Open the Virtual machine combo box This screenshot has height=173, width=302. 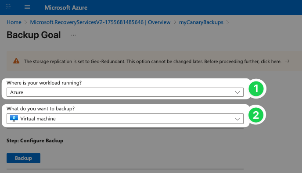point(125,119)
